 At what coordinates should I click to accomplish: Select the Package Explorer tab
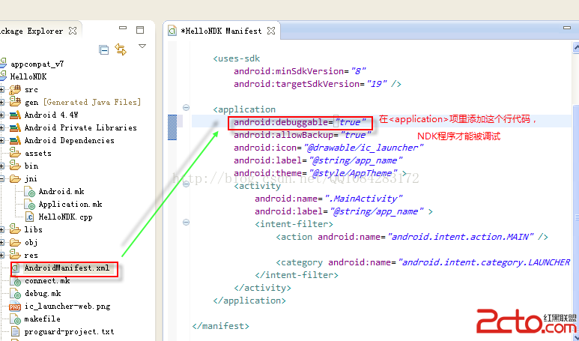click(x=31, y=31)
